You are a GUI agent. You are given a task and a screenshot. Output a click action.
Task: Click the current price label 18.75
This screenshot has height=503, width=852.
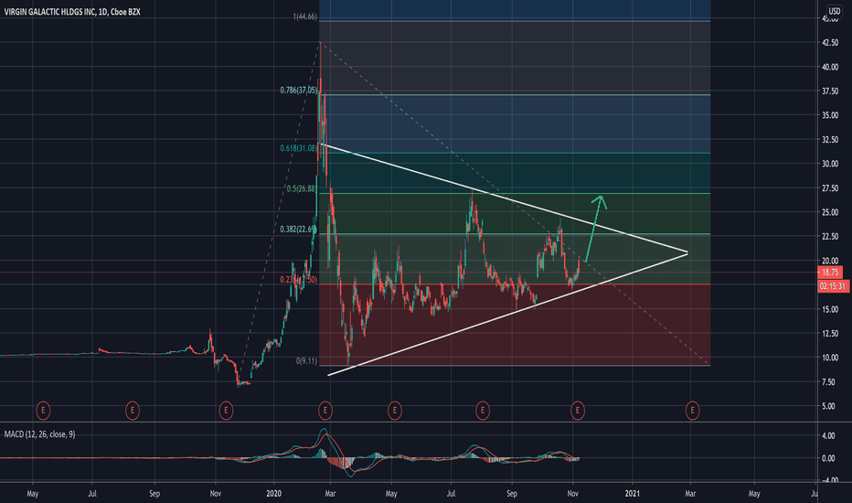tap(830, 273)
